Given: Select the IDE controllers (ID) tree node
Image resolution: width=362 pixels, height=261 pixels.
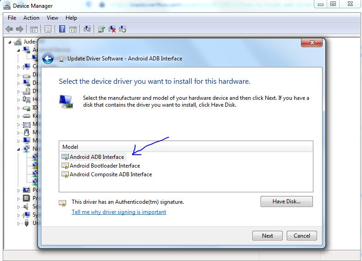Looking at the screenshot, I should tap(34, 108).
